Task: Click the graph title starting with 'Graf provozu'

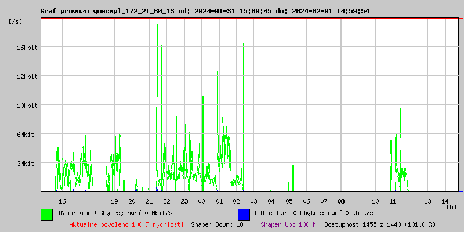Action: click(204, 11)
